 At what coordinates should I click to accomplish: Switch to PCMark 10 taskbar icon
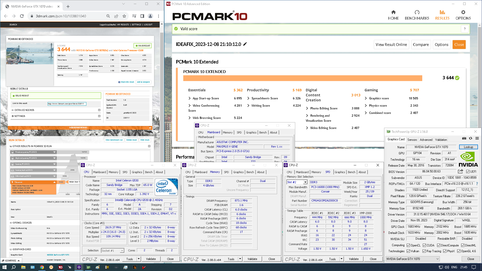pos(61,267)
